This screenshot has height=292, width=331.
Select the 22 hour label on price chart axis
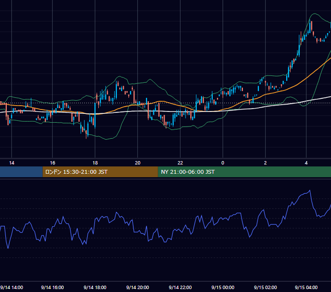pos(180,163)
